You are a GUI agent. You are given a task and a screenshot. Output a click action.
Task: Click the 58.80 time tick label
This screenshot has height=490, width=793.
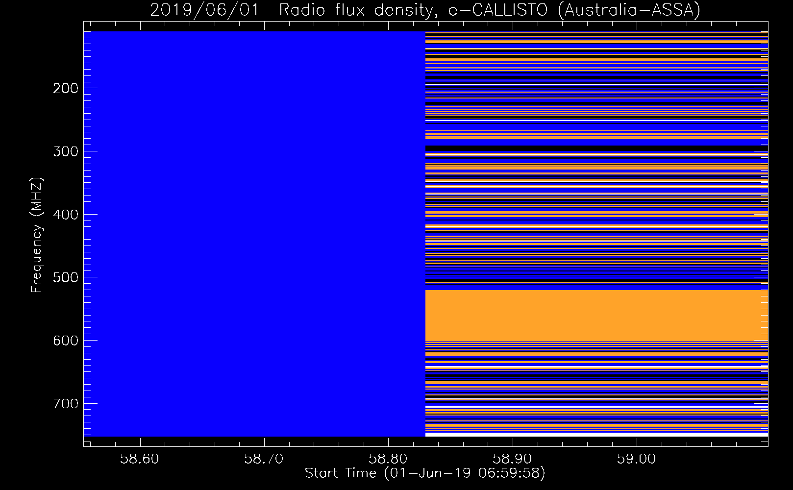388,459
